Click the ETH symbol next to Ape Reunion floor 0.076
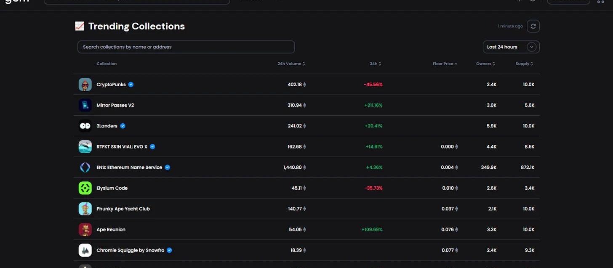The image size is (613, 268). point(456,230)
